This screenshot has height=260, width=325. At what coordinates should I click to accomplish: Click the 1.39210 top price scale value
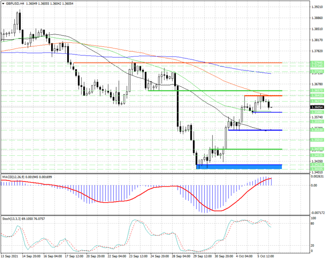coord(317,7)
